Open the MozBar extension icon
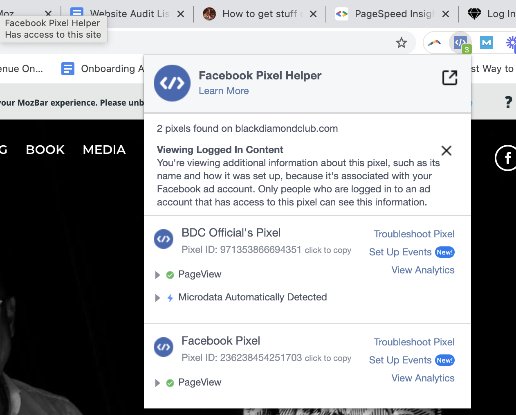This screenshot has height=415, width=516. coord(486,42)
